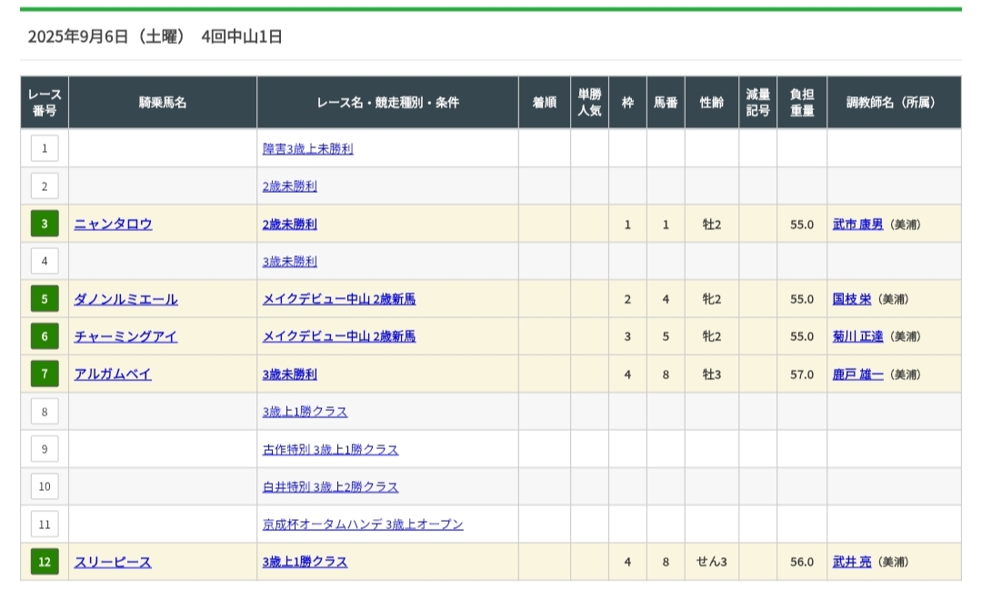View trainer 鹿戸 雄一 profile
This screenshot has height=590, width=982.
(x=857, y=374)
